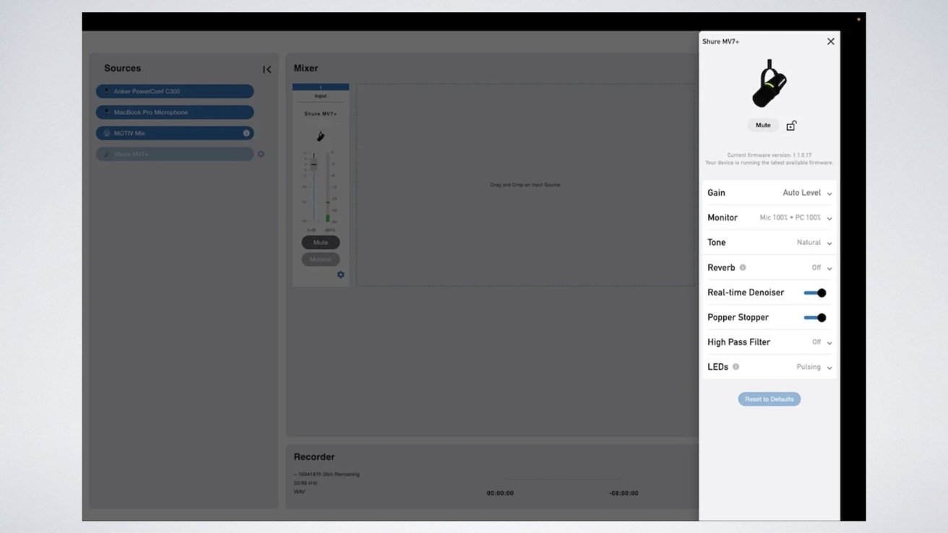Click the firmware version text
The width and height of the screenshot is (948, 533).
[x=769, y=155]
